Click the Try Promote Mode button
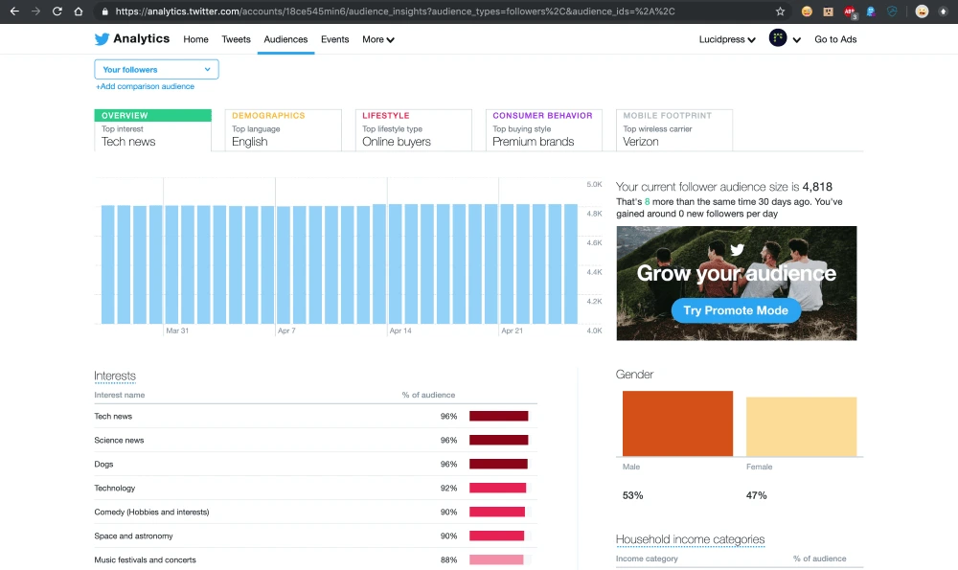The width and height of the screenshot is (958, 570). tap(736, 310)
